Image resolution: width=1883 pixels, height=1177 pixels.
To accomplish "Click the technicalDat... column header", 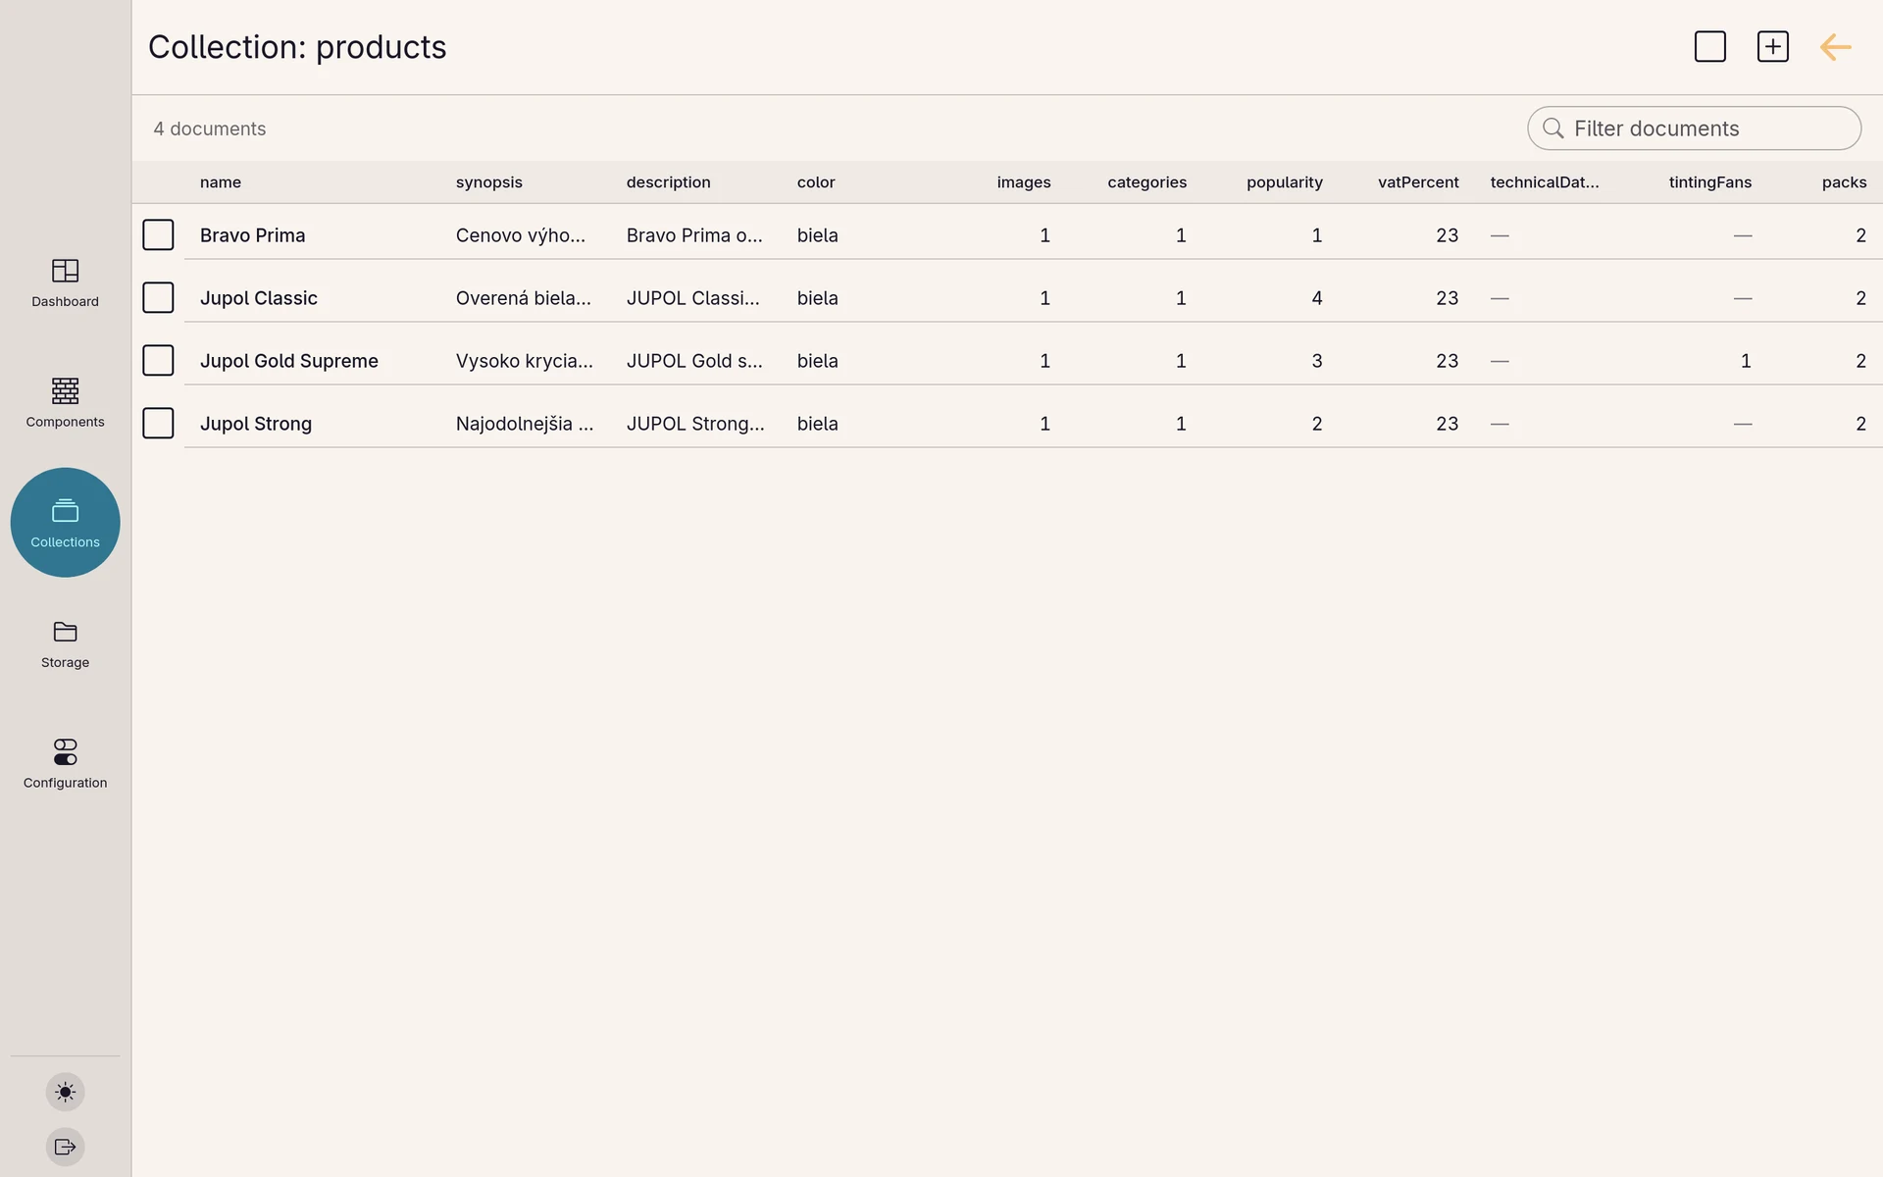I will (x=1545, y=182).
